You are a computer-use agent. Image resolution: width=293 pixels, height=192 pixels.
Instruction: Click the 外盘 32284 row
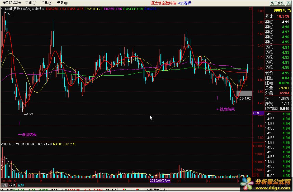(x=278, y=93)
